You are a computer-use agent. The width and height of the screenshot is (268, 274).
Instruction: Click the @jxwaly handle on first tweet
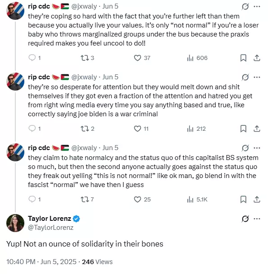click(84, 6)
